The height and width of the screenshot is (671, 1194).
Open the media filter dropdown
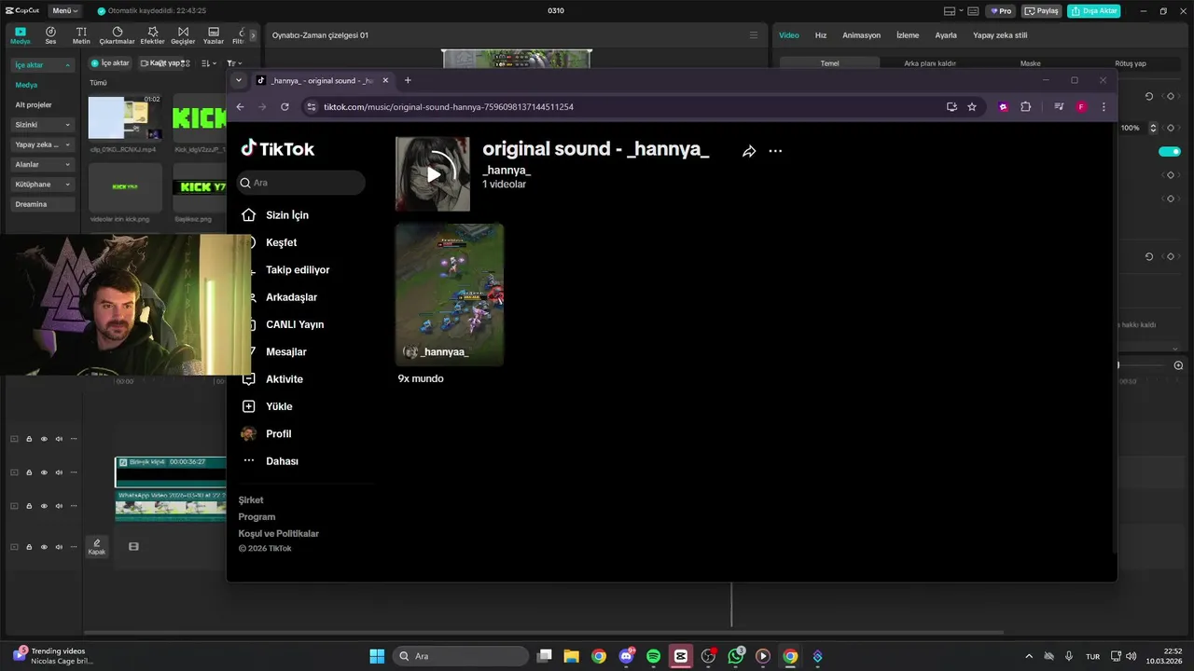pos(234,63)
